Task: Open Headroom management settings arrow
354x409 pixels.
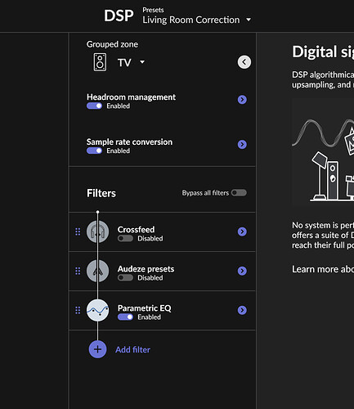Action: tap(242, 100)
